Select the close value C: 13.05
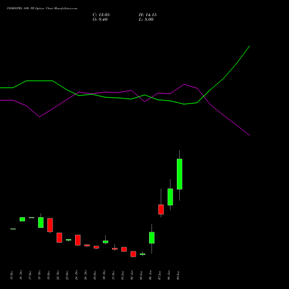 tap(101, 15)
